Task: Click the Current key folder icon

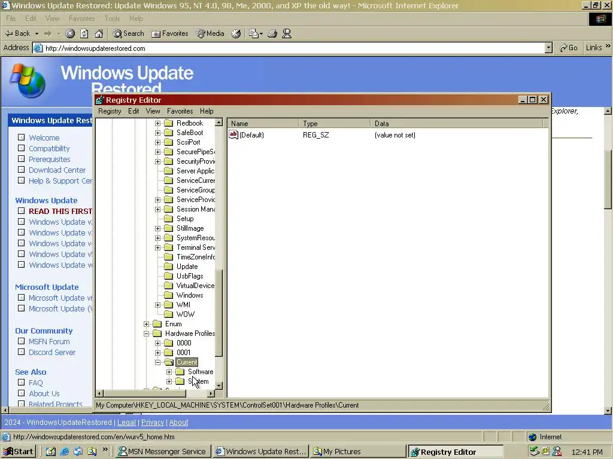Action: click(168, 362)
